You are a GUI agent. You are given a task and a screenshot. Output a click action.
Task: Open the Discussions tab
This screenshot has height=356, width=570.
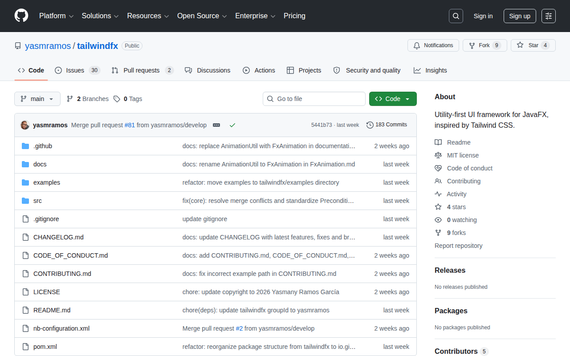click(208, 70)
